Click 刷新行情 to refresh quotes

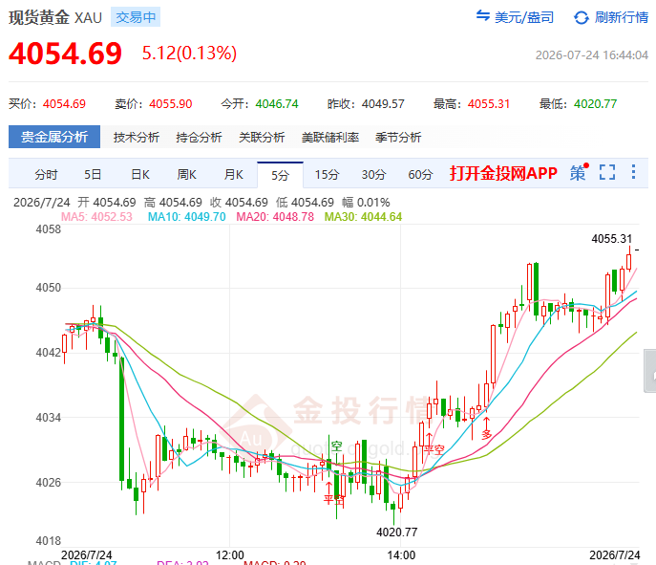pos(622,17)
